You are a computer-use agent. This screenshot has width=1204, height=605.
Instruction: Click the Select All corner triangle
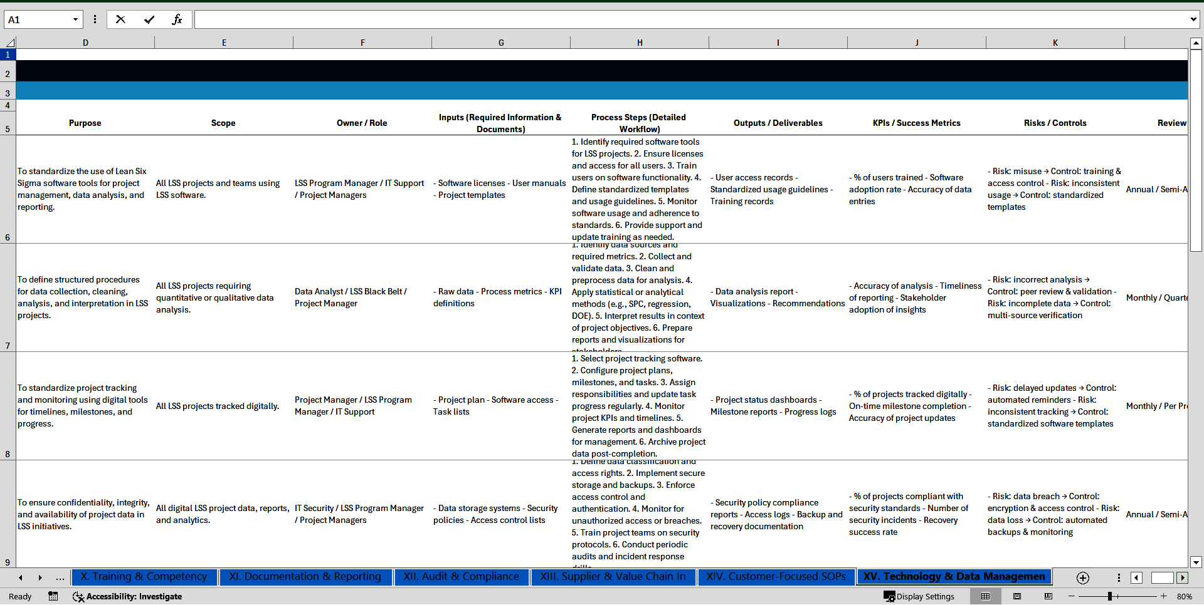tap(10, 43)
